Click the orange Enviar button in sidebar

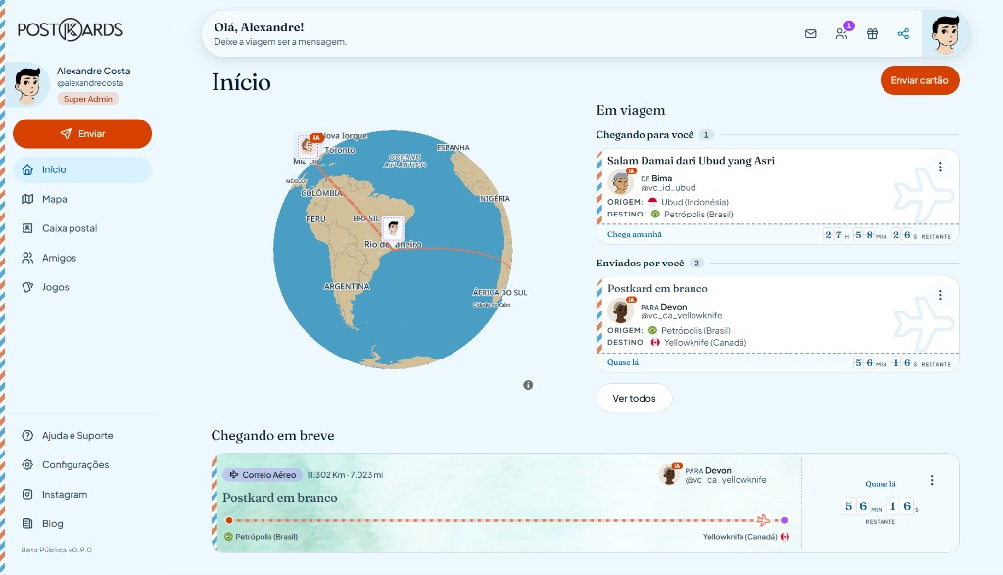[x=82, y=133]
